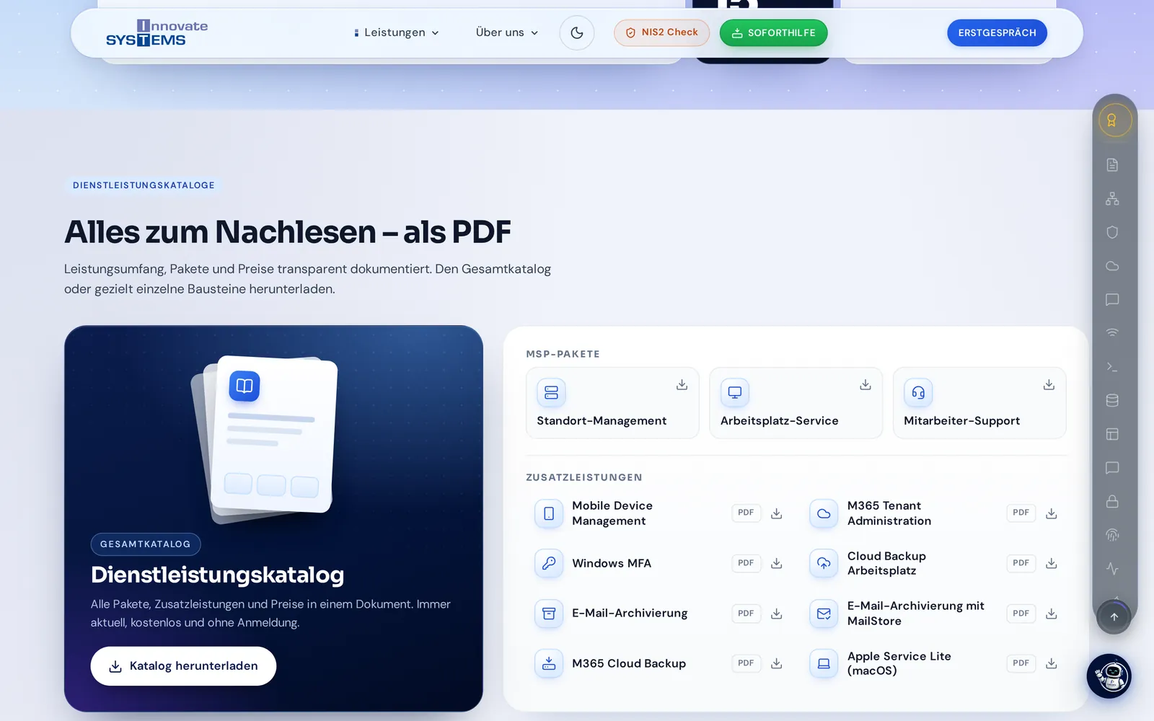The width and height of the screenshot is (1154, 721).
Task: Open the Standort-Management card
Action: click(612, 403)
